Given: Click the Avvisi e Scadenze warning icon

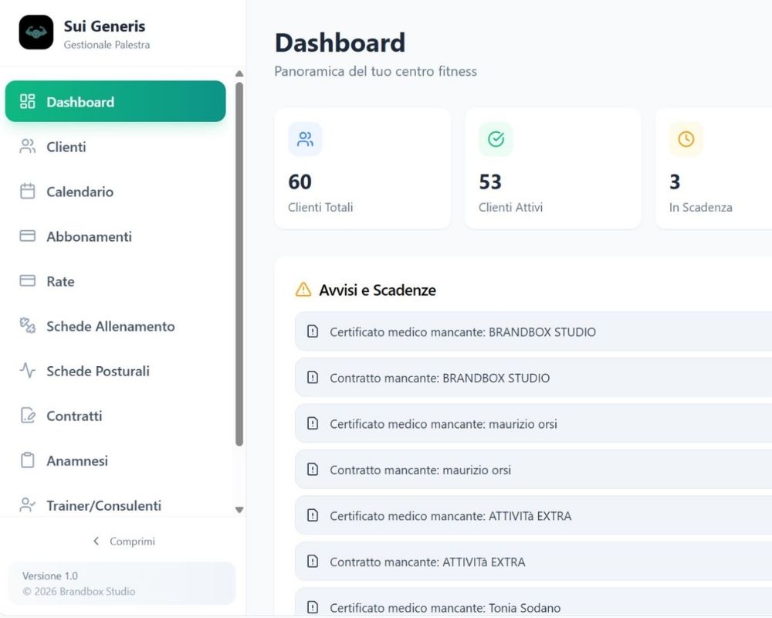Looking at the screenshot, I should (x=303, y=289).
